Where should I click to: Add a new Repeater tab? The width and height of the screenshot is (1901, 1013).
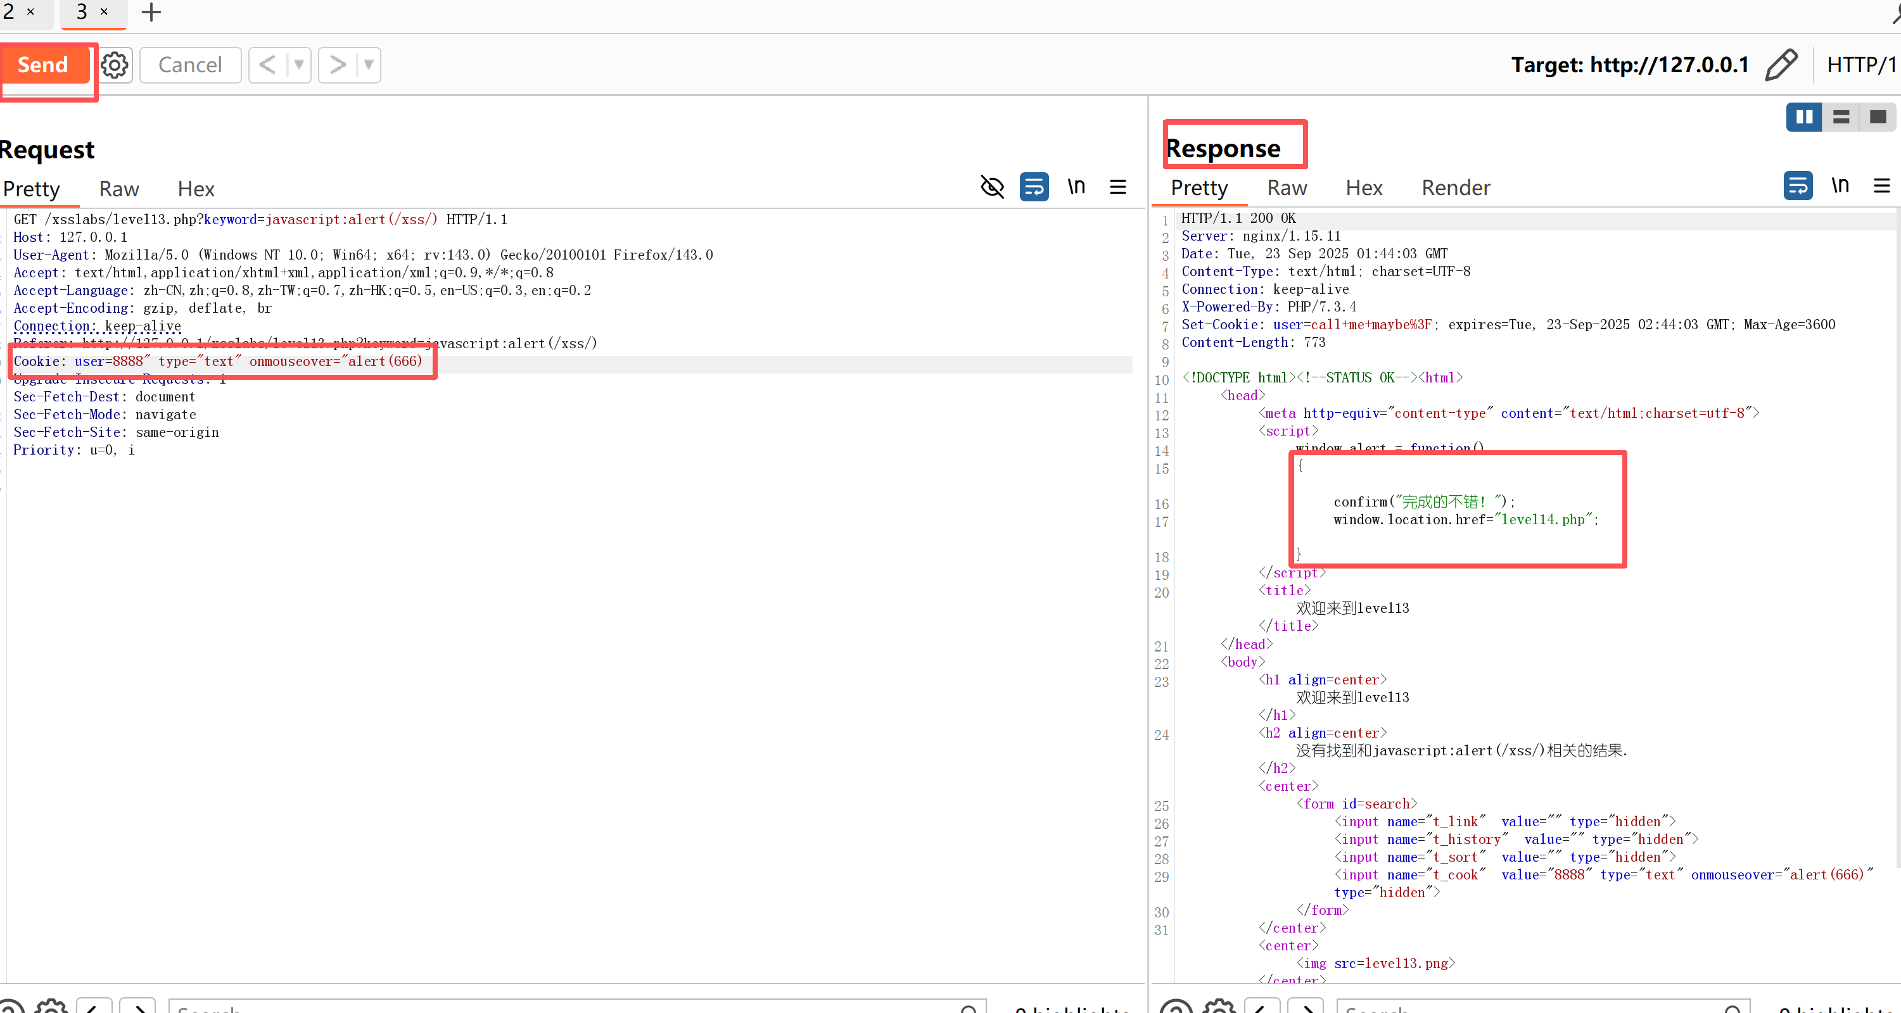(x=151, y=12)
